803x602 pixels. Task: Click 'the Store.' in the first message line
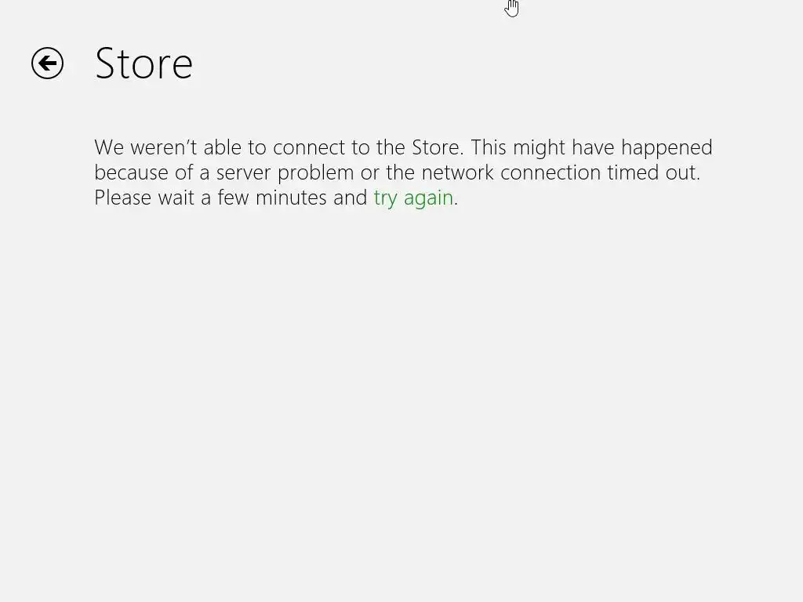coord(420,147)
